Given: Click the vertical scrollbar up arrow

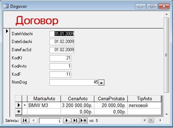Looking at the screenshot, I should tap(167, 14).
